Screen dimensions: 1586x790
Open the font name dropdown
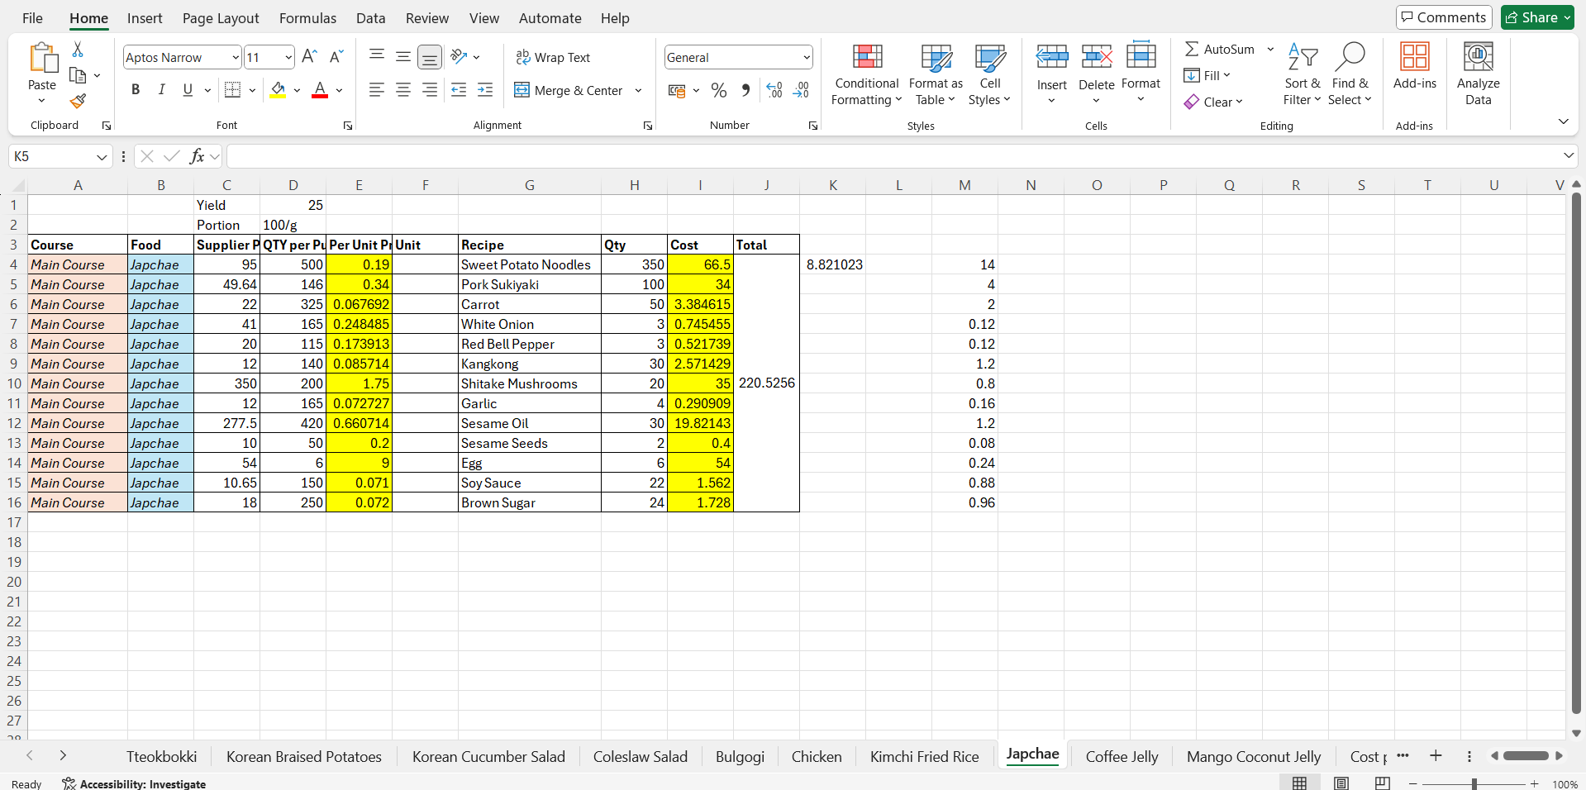[236, 57]
